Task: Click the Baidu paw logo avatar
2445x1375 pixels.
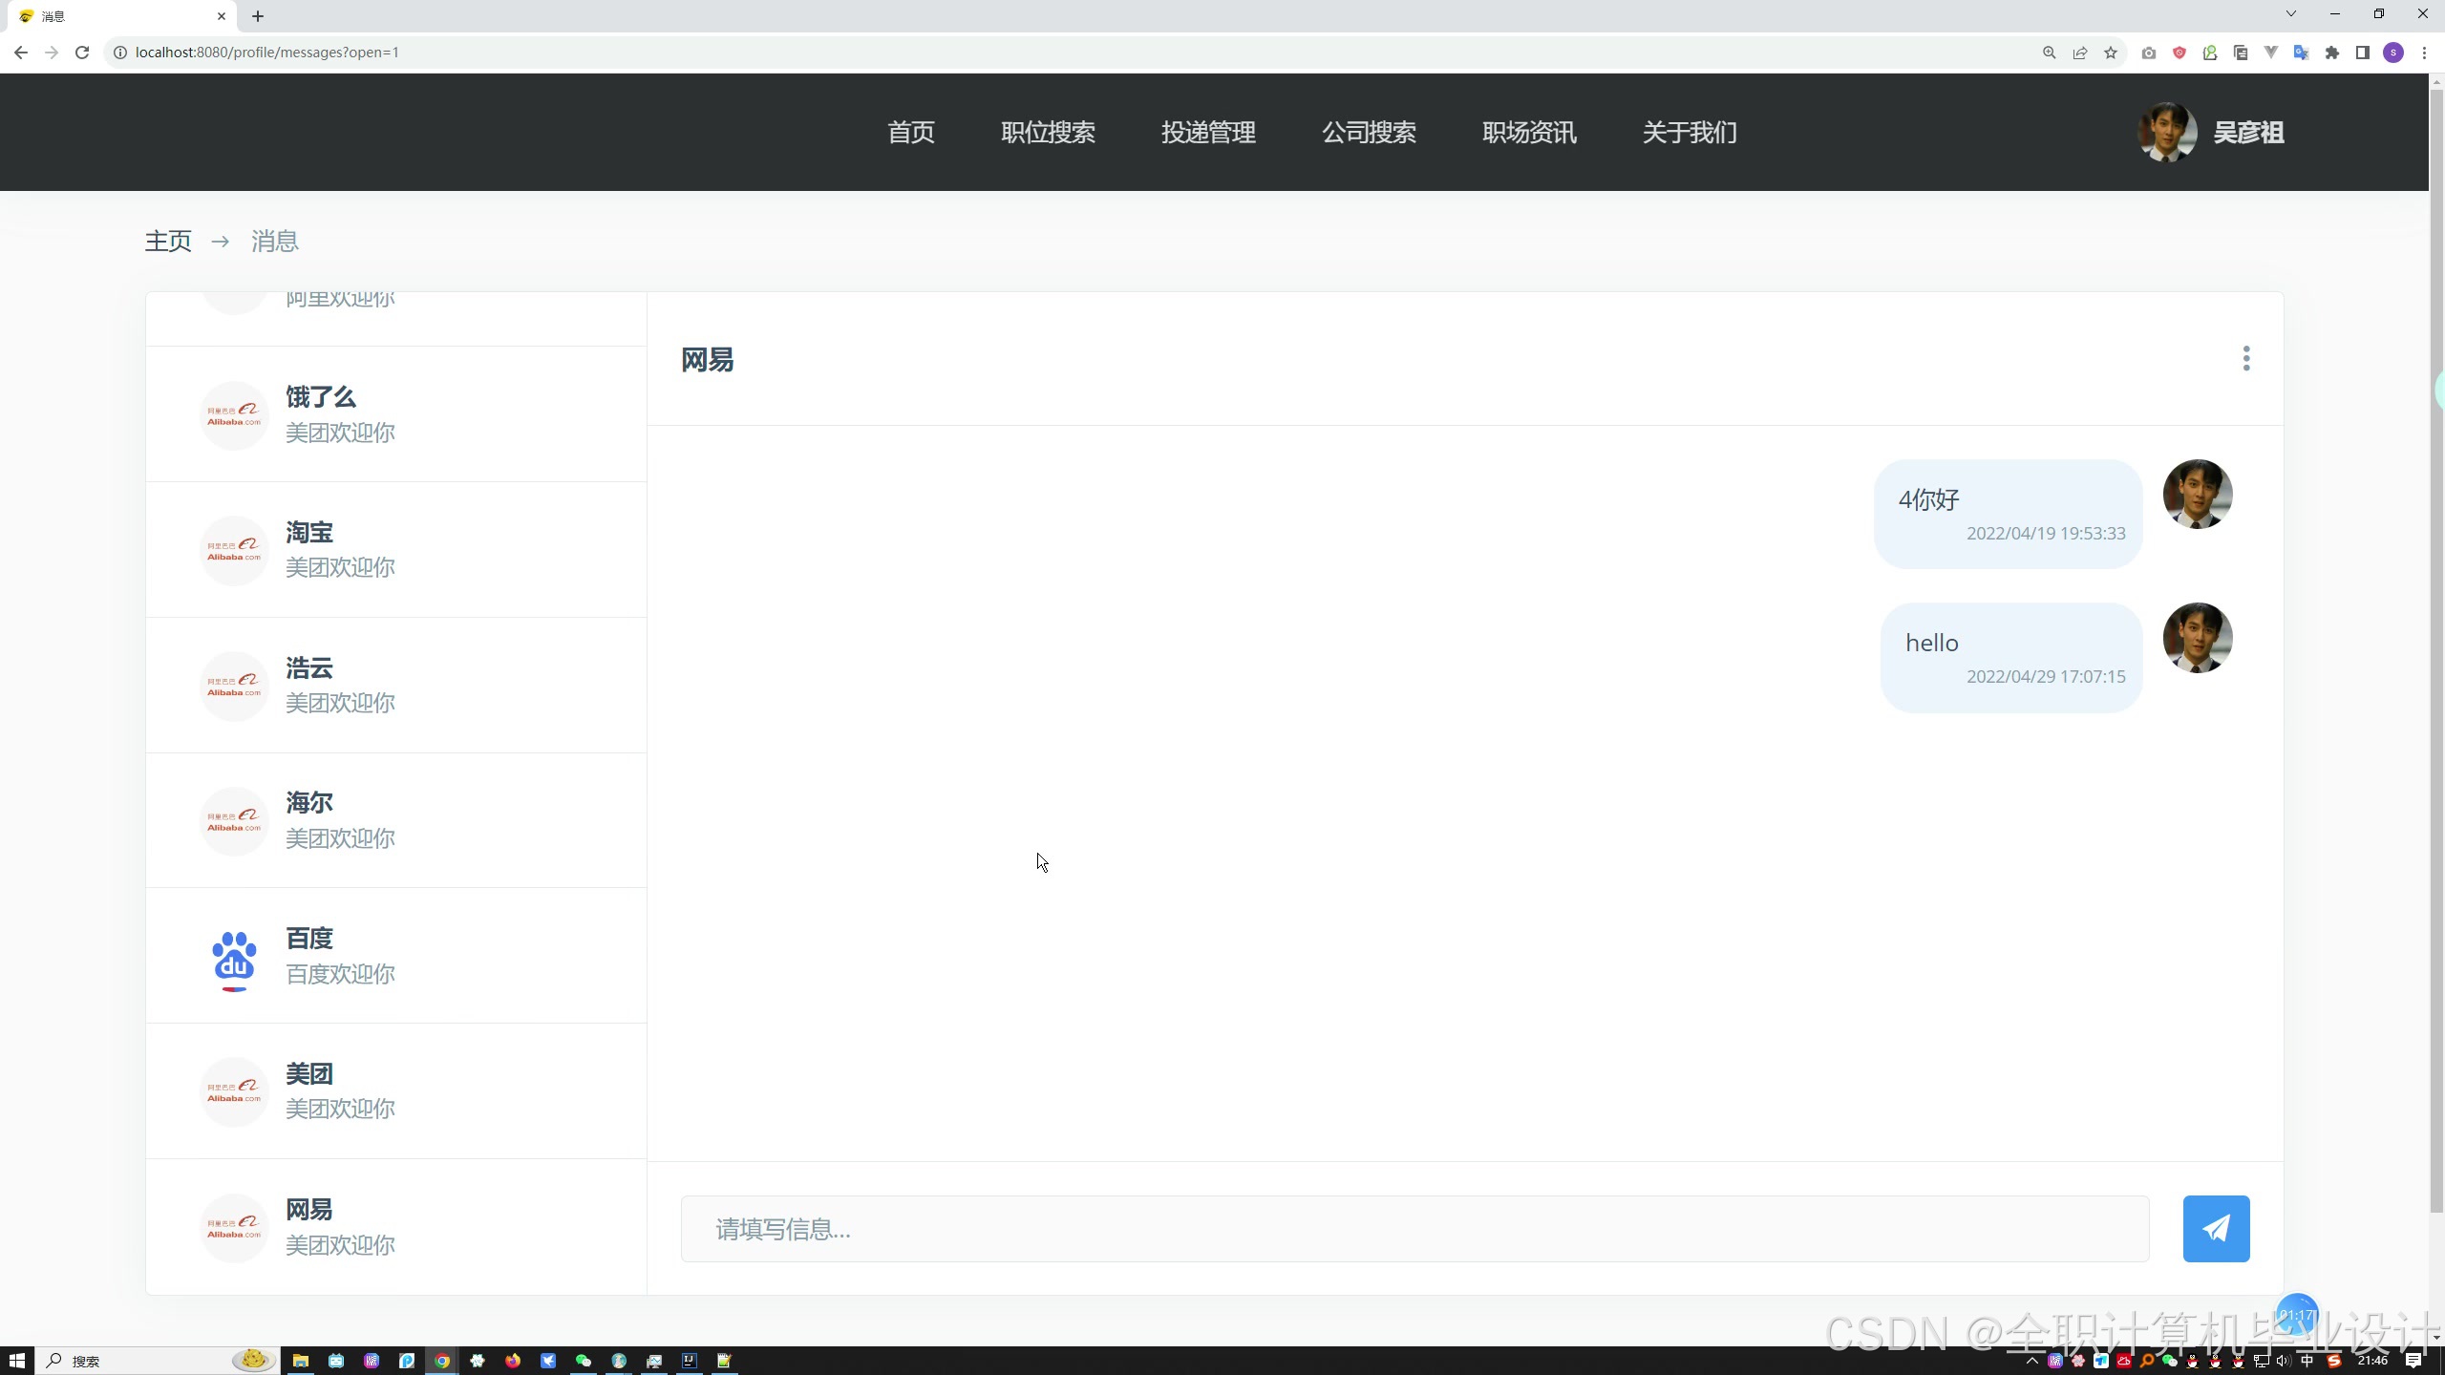Action: tap(234, 957)
